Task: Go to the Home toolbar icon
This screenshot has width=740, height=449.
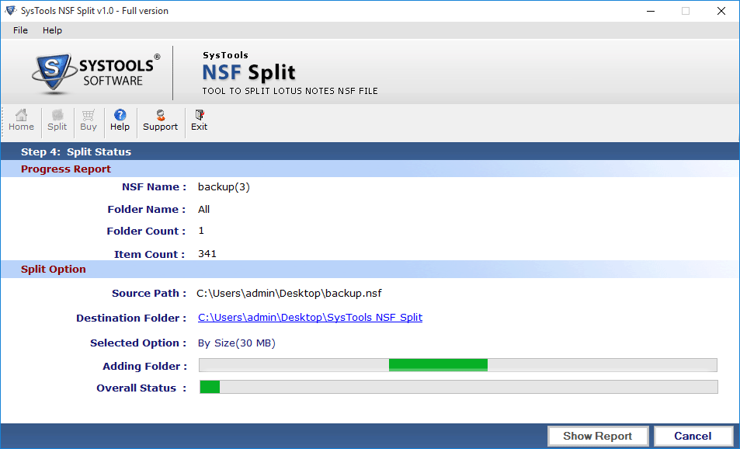Action: (x=21, y=120)
